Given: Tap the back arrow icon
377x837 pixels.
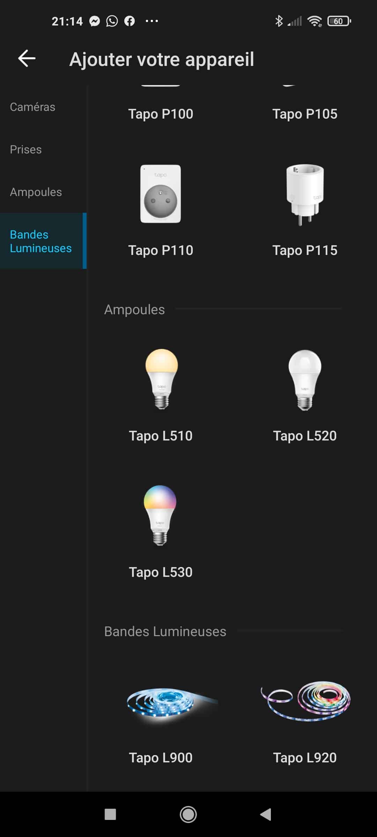Looking at the screenshot, I should coord(27,58).
